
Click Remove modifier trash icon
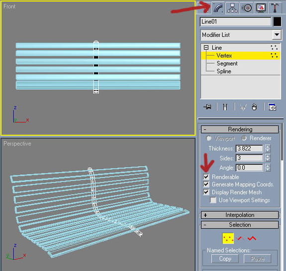tap(254, 107)
